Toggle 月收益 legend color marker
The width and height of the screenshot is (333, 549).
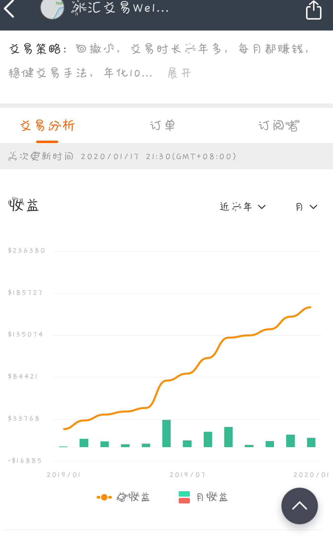184,497
